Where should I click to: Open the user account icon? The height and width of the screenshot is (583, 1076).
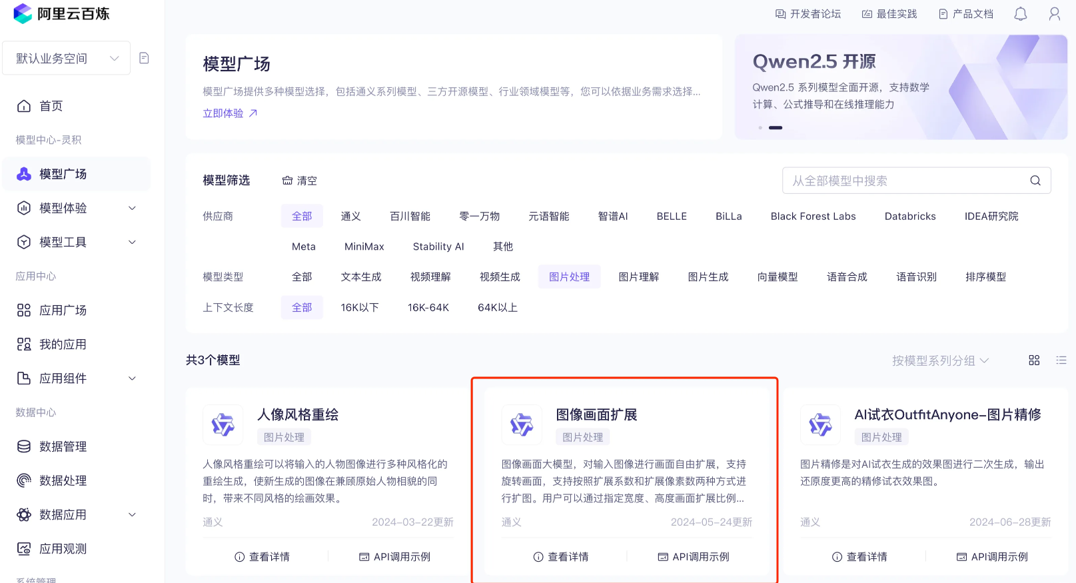coord(1054,13)
